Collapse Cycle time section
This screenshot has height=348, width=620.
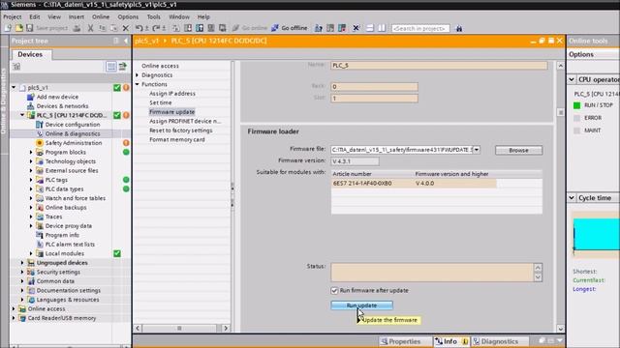[x=572, y=197]
